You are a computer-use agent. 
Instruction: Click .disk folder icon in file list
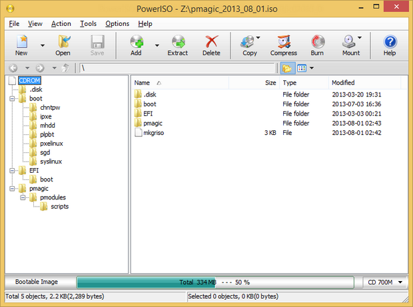pos(138,94)
